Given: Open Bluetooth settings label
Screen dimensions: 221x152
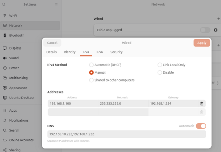Looking at the screenshot, I should coord(17,36).
